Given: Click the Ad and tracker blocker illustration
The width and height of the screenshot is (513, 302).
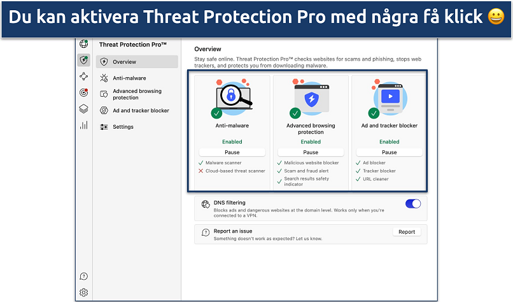Looking at the screenshot, I should 390,97.
